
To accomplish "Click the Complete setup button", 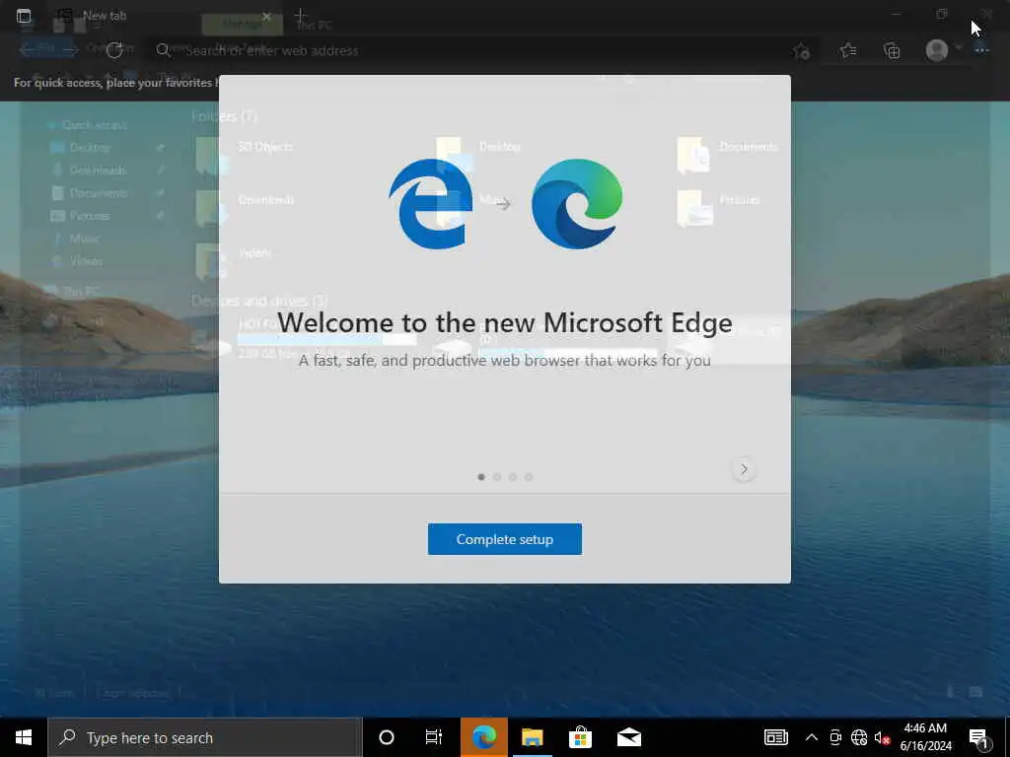I will (504, 539).
